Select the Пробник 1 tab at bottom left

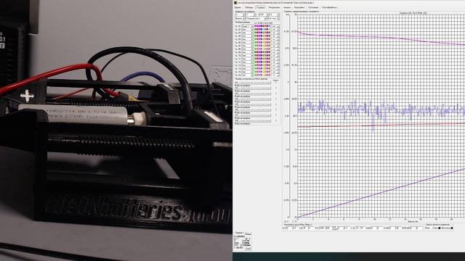tap(239, 233)
